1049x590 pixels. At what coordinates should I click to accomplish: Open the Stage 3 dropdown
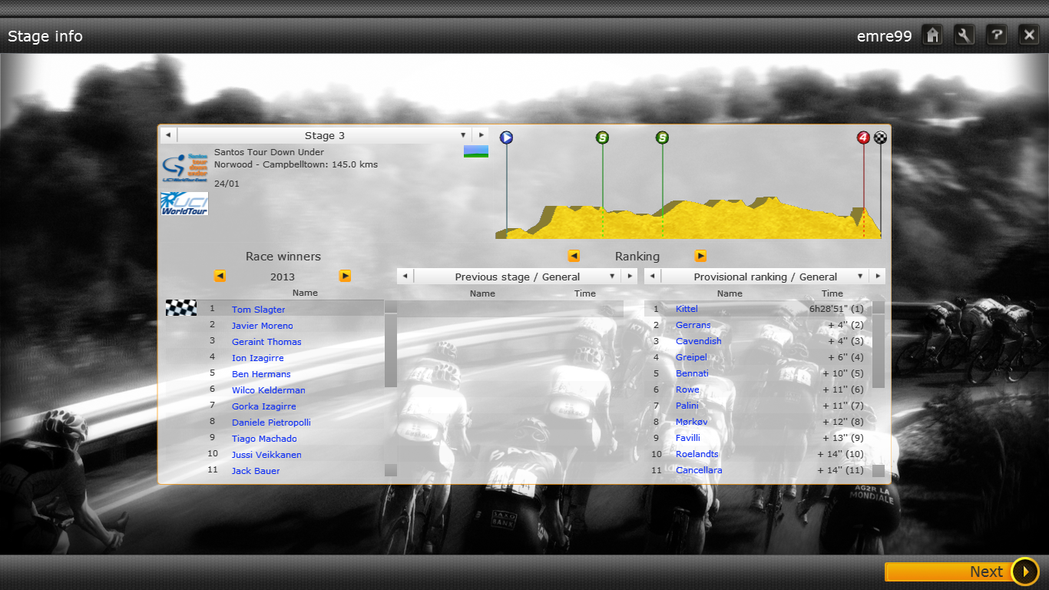[x=463, y=135]
